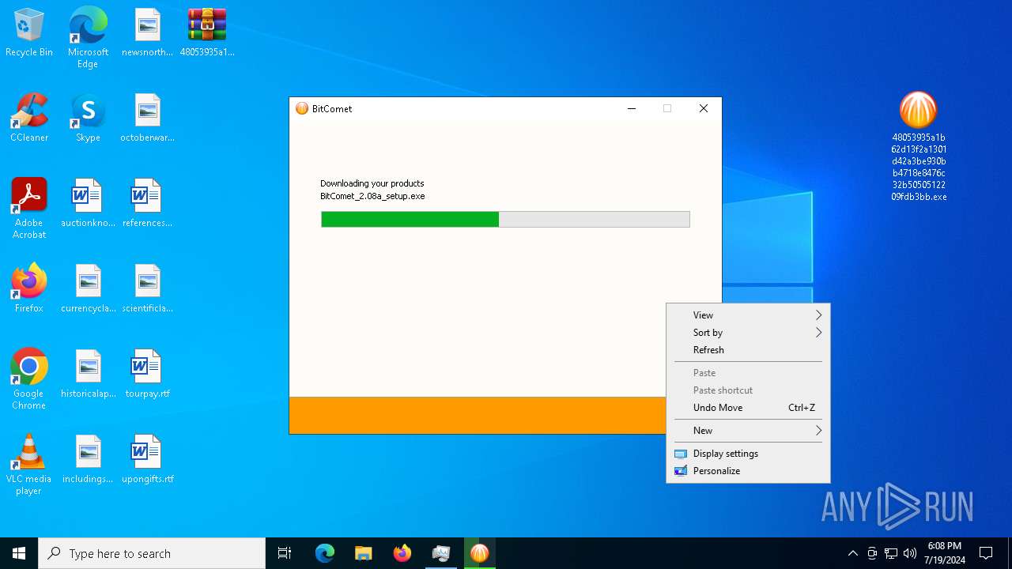Image resolution: width=1012 pixels, height=569 pixels.
Task: Open the Recycle Bin desktop icon
Action: point(29,33)
